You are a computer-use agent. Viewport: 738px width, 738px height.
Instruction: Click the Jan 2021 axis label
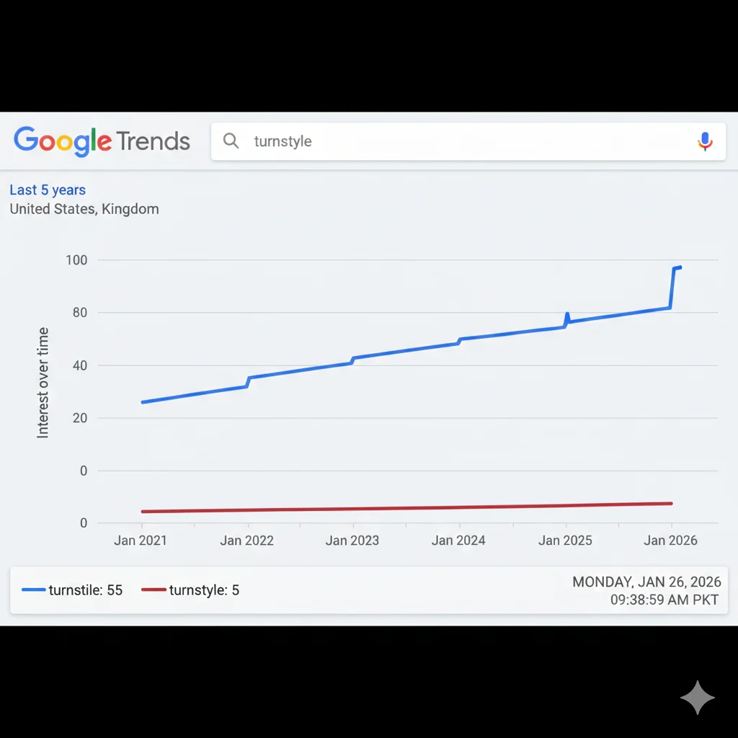(141, 541)
